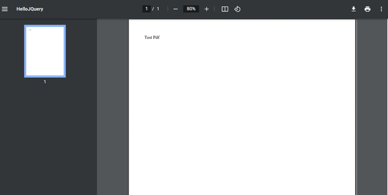Click the current page number field

point(146,9)
